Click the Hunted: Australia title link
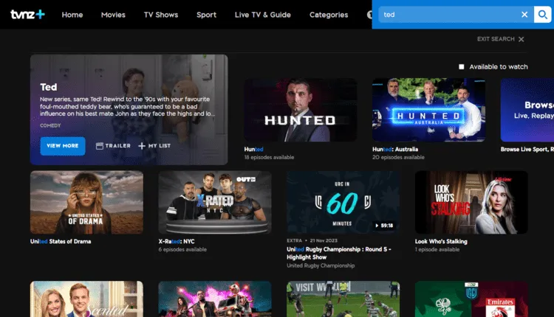 394,149
